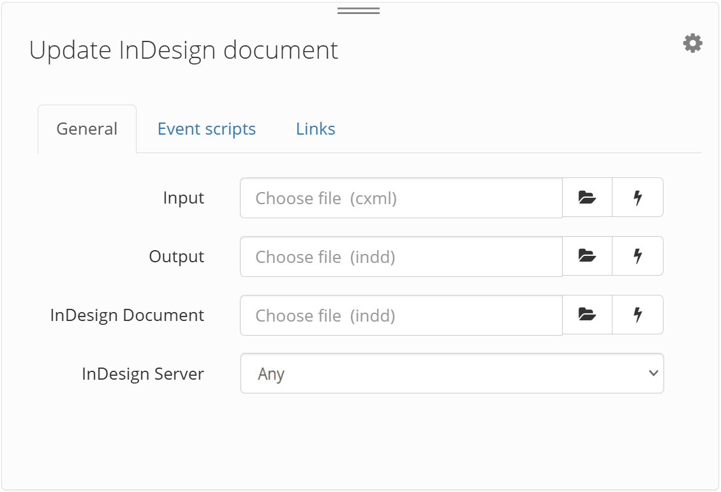This screenshot has width=721, height=492.
Task: Click the InDesign Document file field
Action: coord(401,315)
